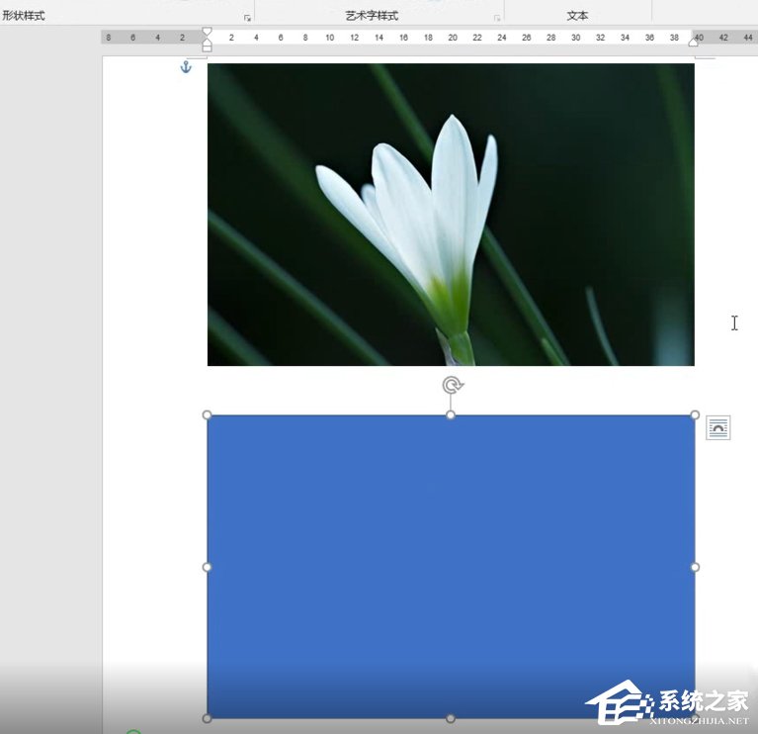This screenshot has width=758, height=734.
Task: Click the left middle handle of the blue shape
Action: (x=208, y=567)
